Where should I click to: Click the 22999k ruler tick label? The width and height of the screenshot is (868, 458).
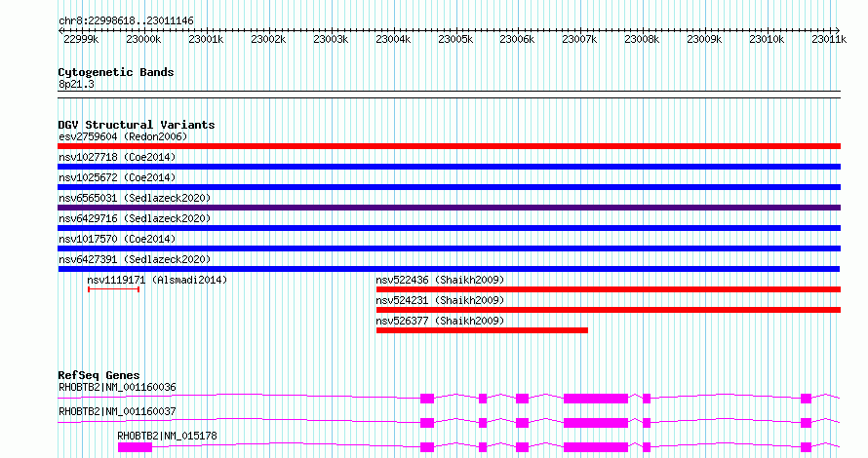pyautogui.click(x=81, y=39)
